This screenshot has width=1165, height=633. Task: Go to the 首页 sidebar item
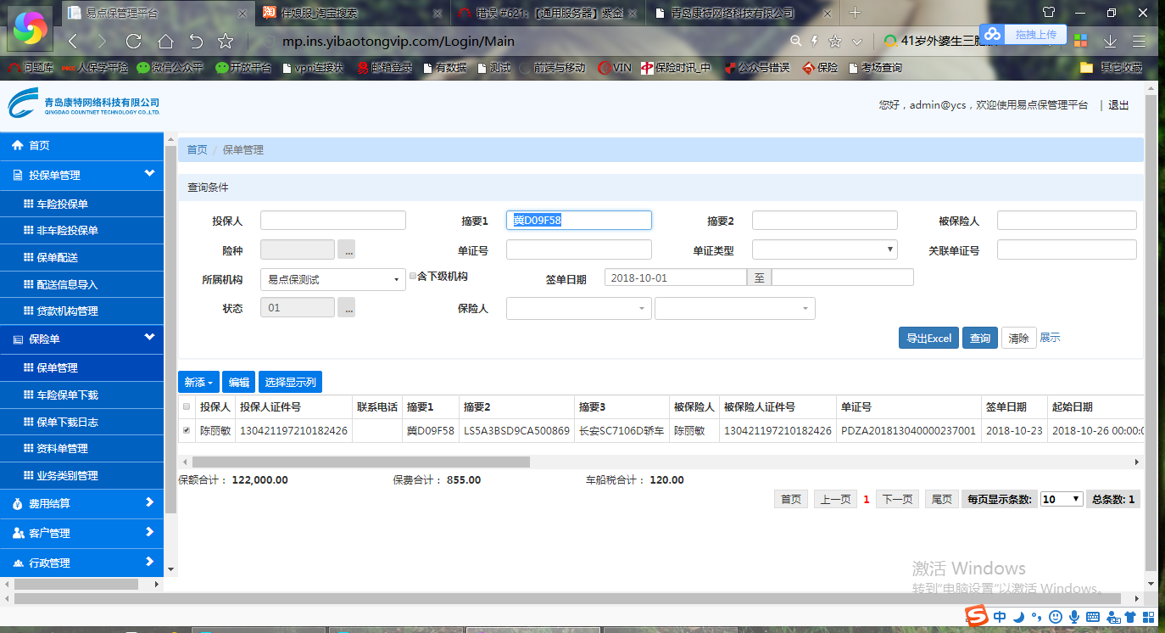(x=81, y=146)
